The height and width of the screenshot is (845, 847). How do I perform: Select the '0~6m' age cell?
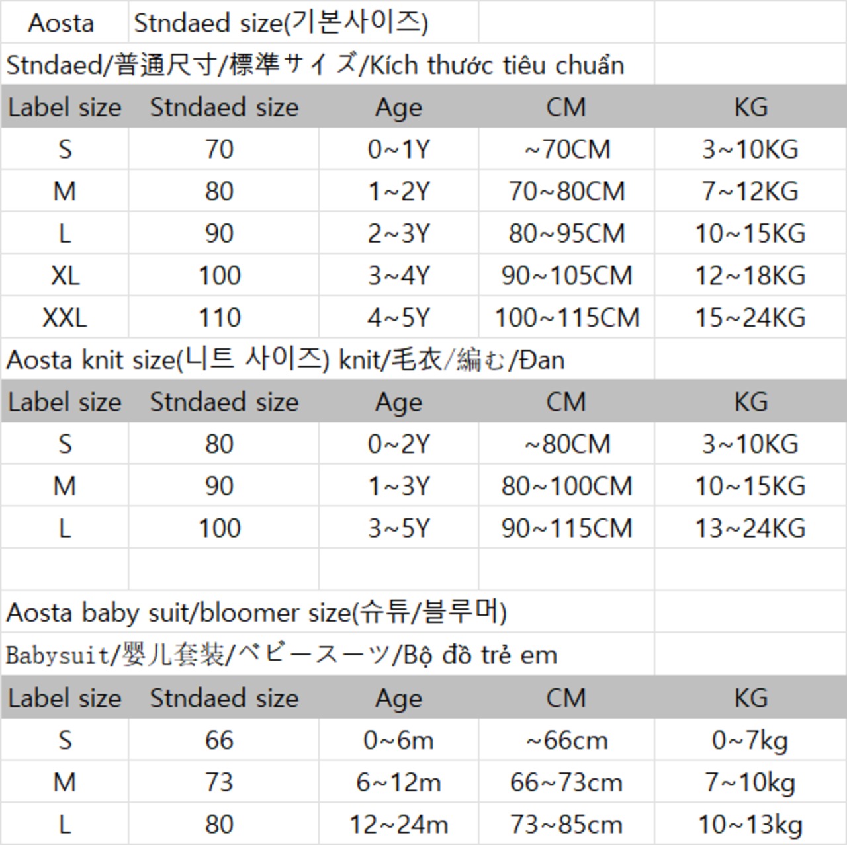point(398,741)
